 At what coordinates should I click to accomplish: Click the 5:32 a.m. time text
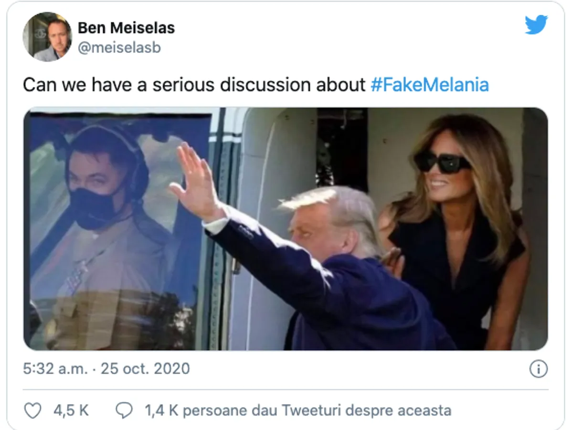pyautogui.click(x=54, y=369)
